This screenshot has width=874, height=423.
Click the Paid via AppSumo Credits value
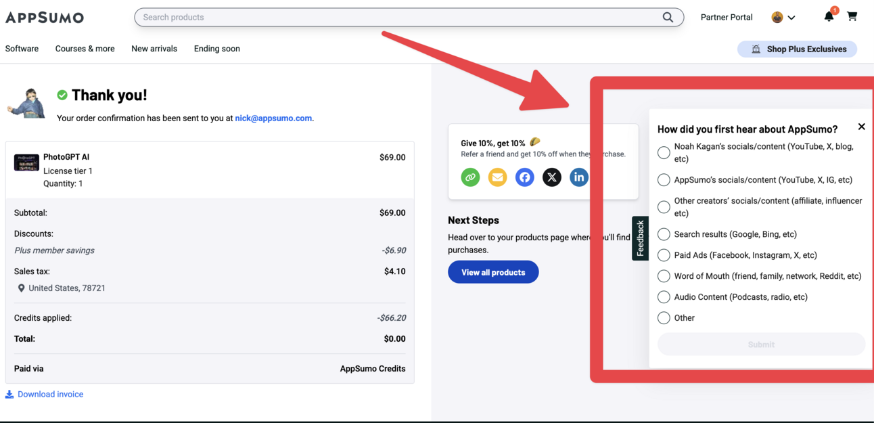[373, 369]
